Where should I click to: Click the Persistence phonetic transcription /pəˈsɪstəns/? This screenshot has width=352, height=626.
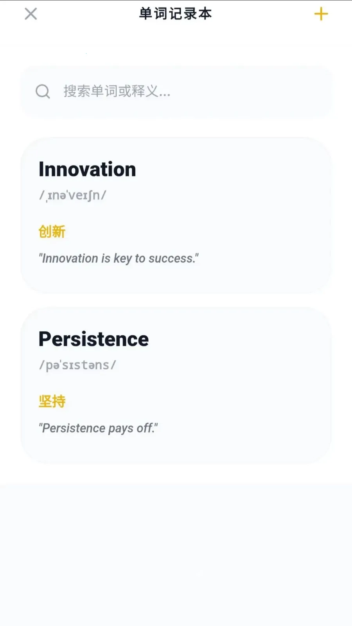pyautogui.click(x=77, y=365)
